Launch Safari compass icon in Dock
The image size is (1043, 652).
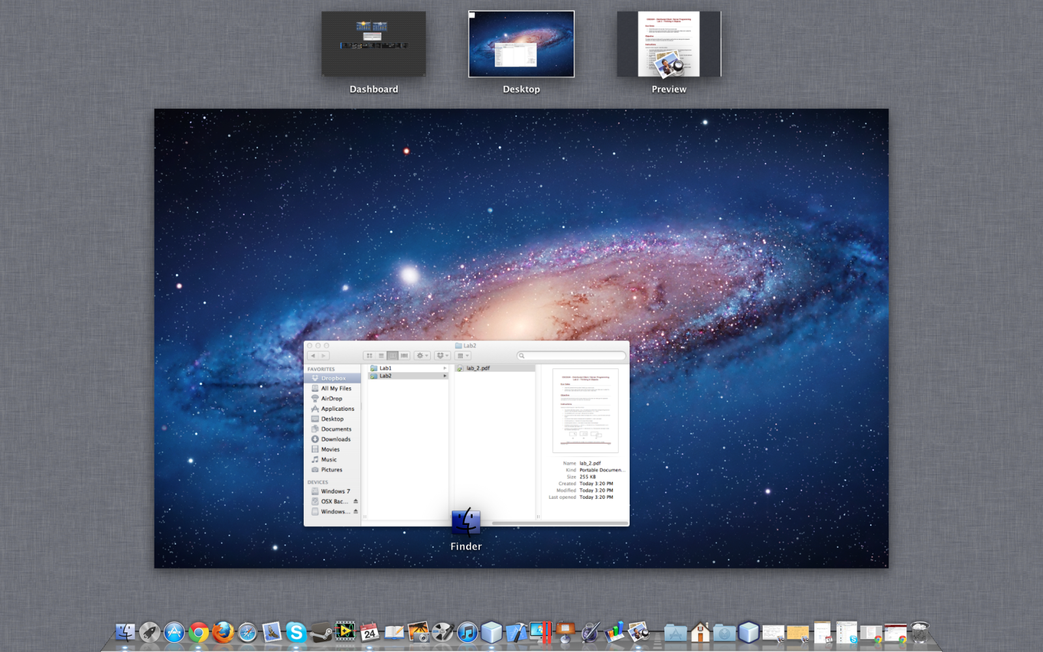pyautogui.click(x=248, y=632)
